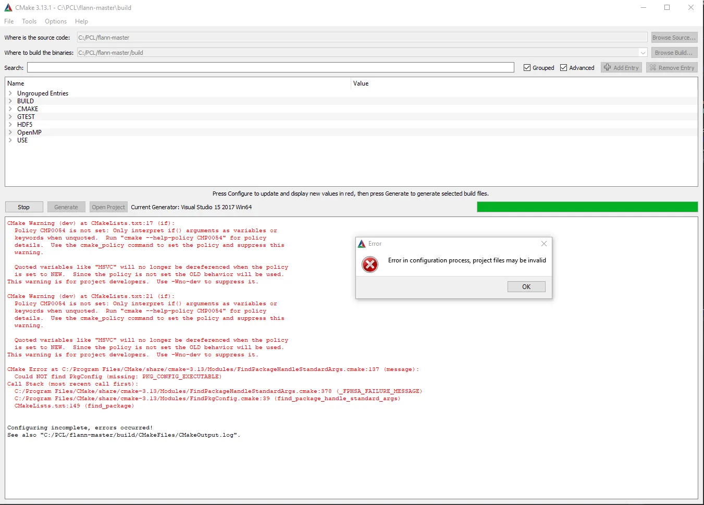This screenshot has width=704, height=505.
Task: Toggle the Advanced checkbox
Action: (563, 68)
